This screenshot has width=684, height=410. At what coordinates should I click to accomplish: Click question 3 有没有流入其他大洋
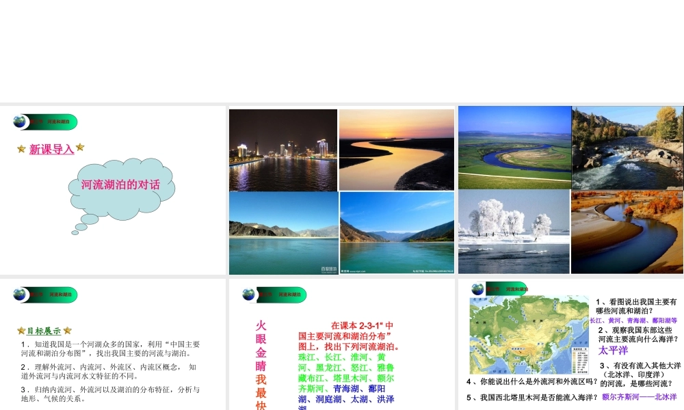tap(640, 374)
